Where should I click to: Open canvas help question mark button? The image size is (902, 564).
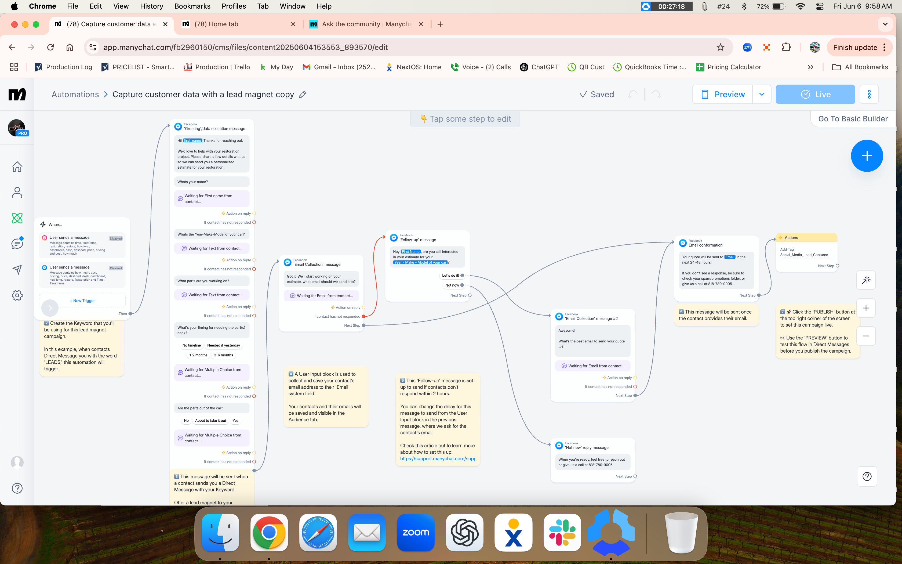(867, 476)
